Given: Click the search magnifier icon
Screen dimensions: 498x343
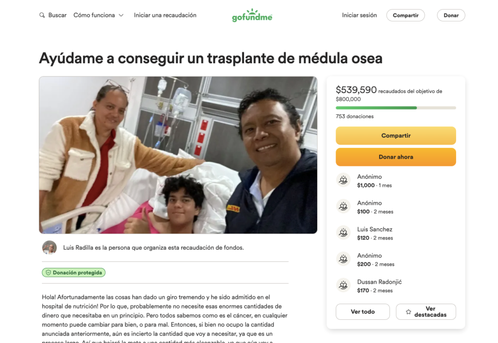Looking at the screenshot, I should click(x=42, y=15).
